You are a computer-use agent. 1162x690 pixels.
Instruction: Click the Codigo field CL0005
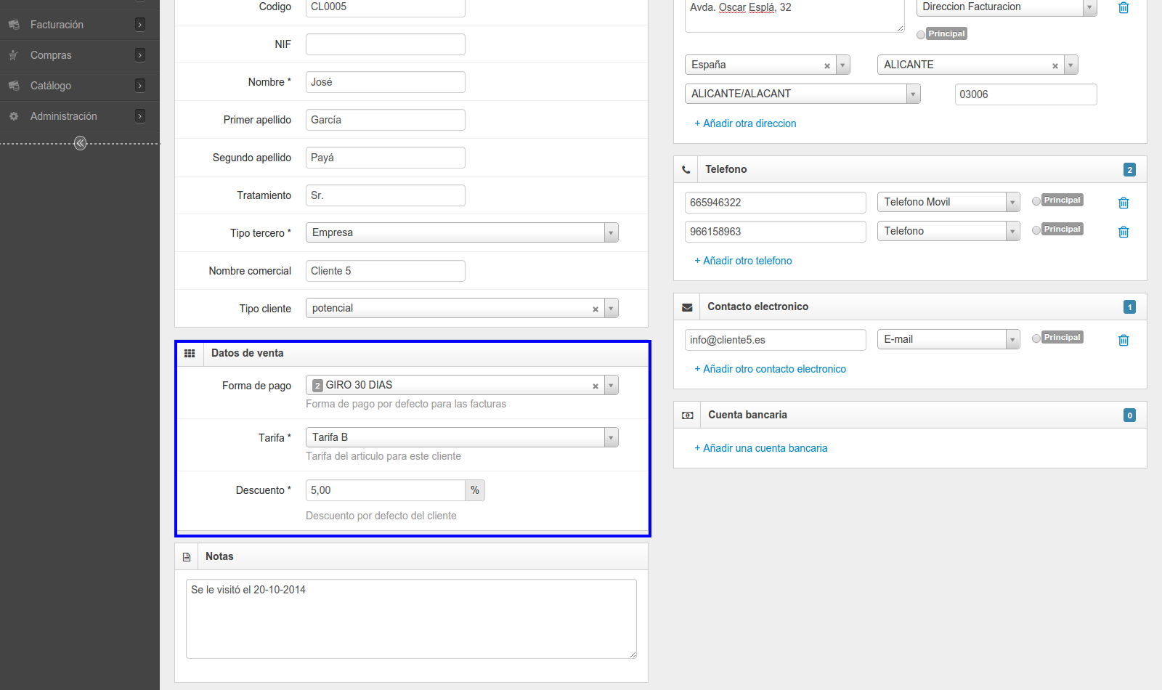pyautogui.click(x=386, y=7)
